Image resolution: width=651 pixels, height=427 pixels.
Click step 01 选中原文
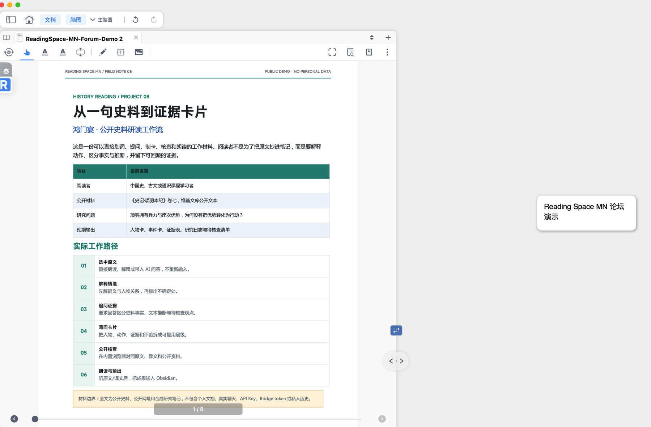point(201,266)
